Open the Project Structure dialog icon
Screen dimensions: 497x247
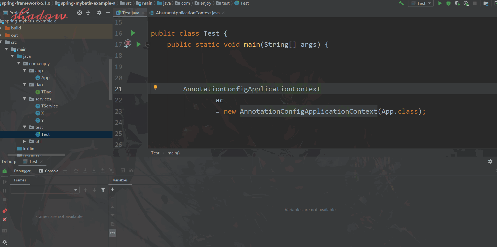[x=486, y=3]
